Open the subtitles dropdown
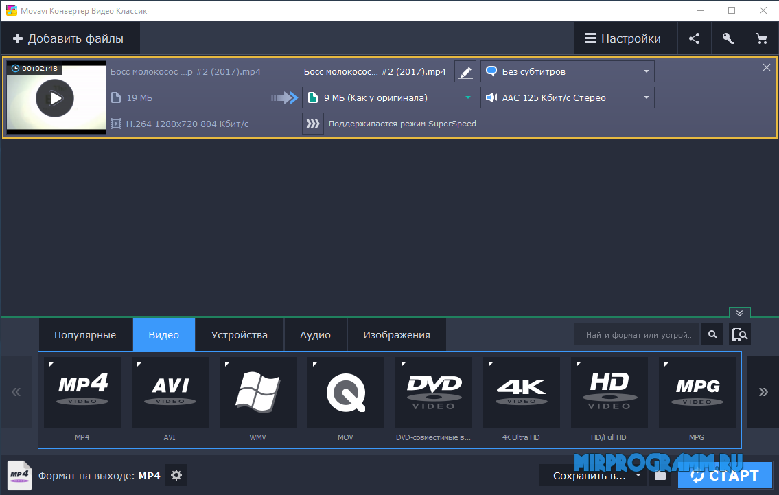Screen dimensions: 779x495 (x=567, y=71)
